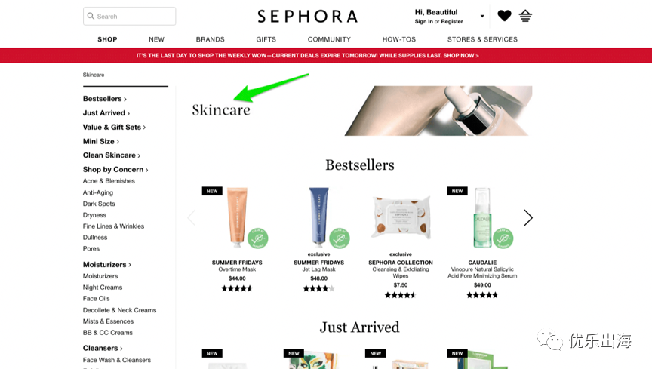The height and width of the screenshot is (369, 652).
Task: Click the search magnifier icon
Action: [x=91, y=17]
